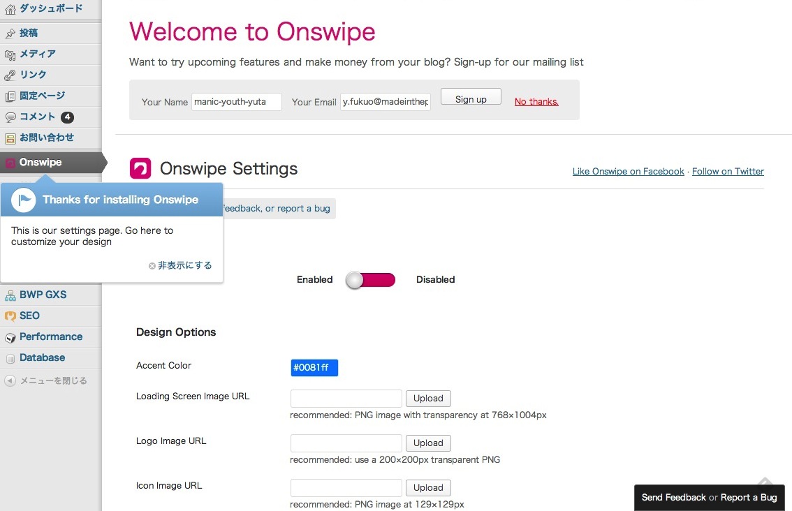The height and width of the screenshot is (511, 792).
Task: Click the Dashboard home icon in sidebar
Action: point(10,9)
